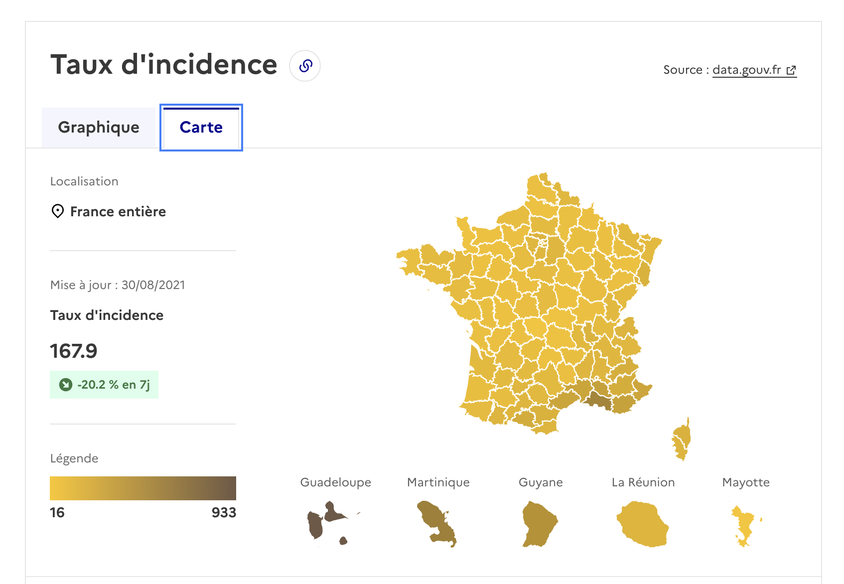
Task: Select the La Réunion map shape
Action: [x=643, y=524]
